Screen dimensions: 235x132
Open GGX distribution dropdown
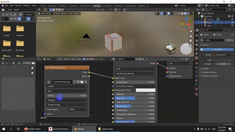point(135,69)
